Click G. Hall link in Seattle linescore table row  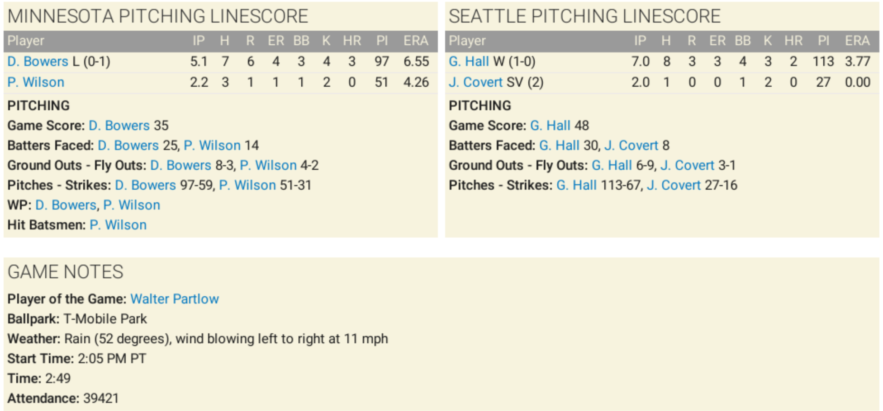click(469, 61)
